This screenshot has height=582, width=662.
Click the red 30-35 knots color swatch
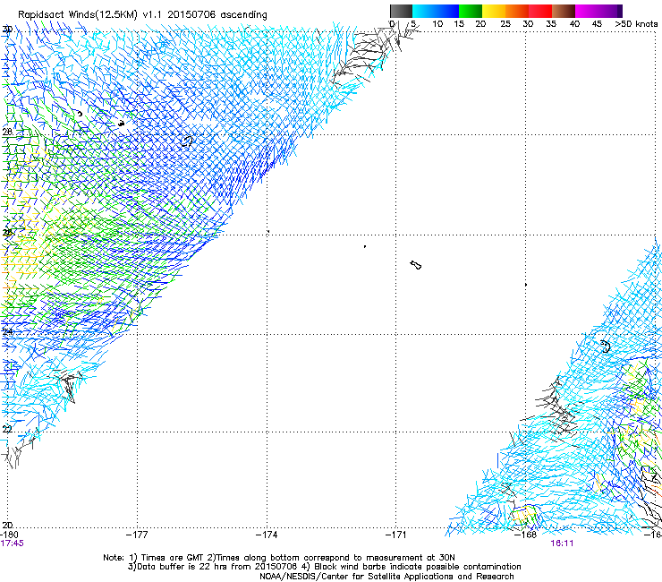(540, 11)
